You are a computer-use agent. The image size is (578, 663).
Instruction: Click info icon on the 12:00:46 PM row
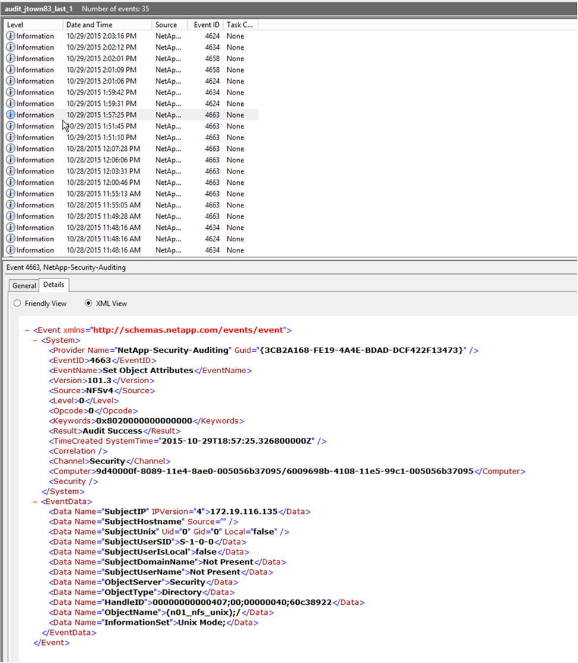point(11,183)
